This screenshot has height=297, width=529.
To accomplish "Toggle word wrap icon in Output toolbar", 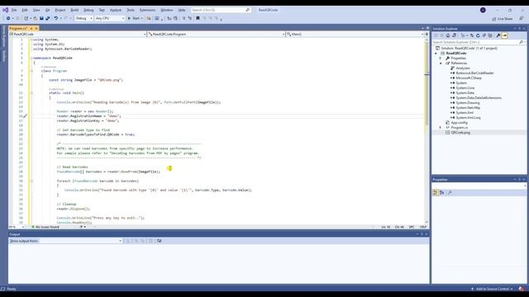I will [x=159, y=241].
